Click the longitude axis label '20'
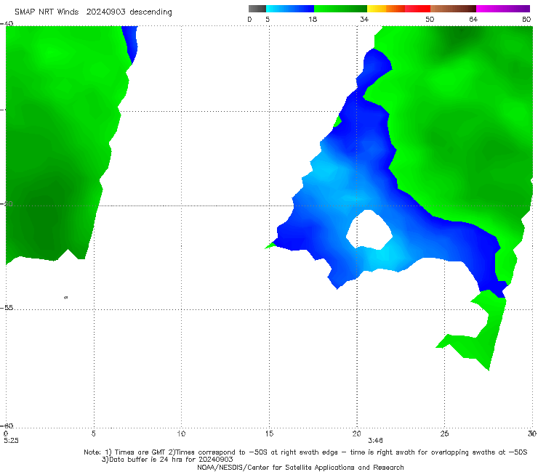The width and height of the screenshot is (538, 472). [356, 434]
